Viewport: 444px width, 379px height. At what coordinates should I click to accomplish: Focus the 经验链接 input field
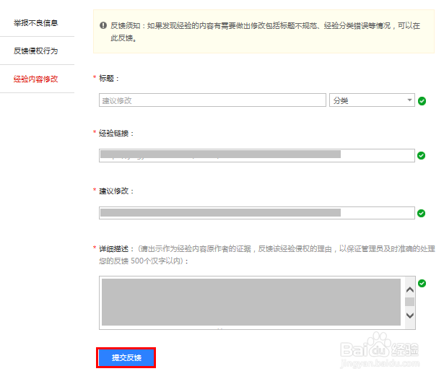(257, 155)
